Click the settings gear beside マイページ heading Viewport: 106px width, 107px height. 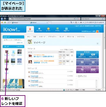[97, 43]
